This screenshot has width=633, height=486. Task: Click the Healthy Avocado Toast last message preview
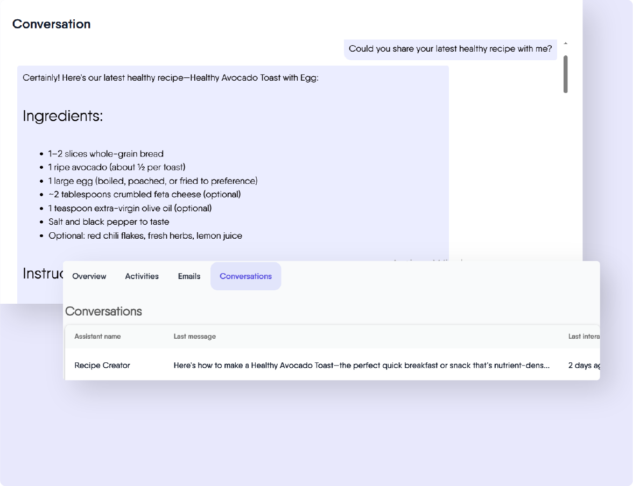361,366
